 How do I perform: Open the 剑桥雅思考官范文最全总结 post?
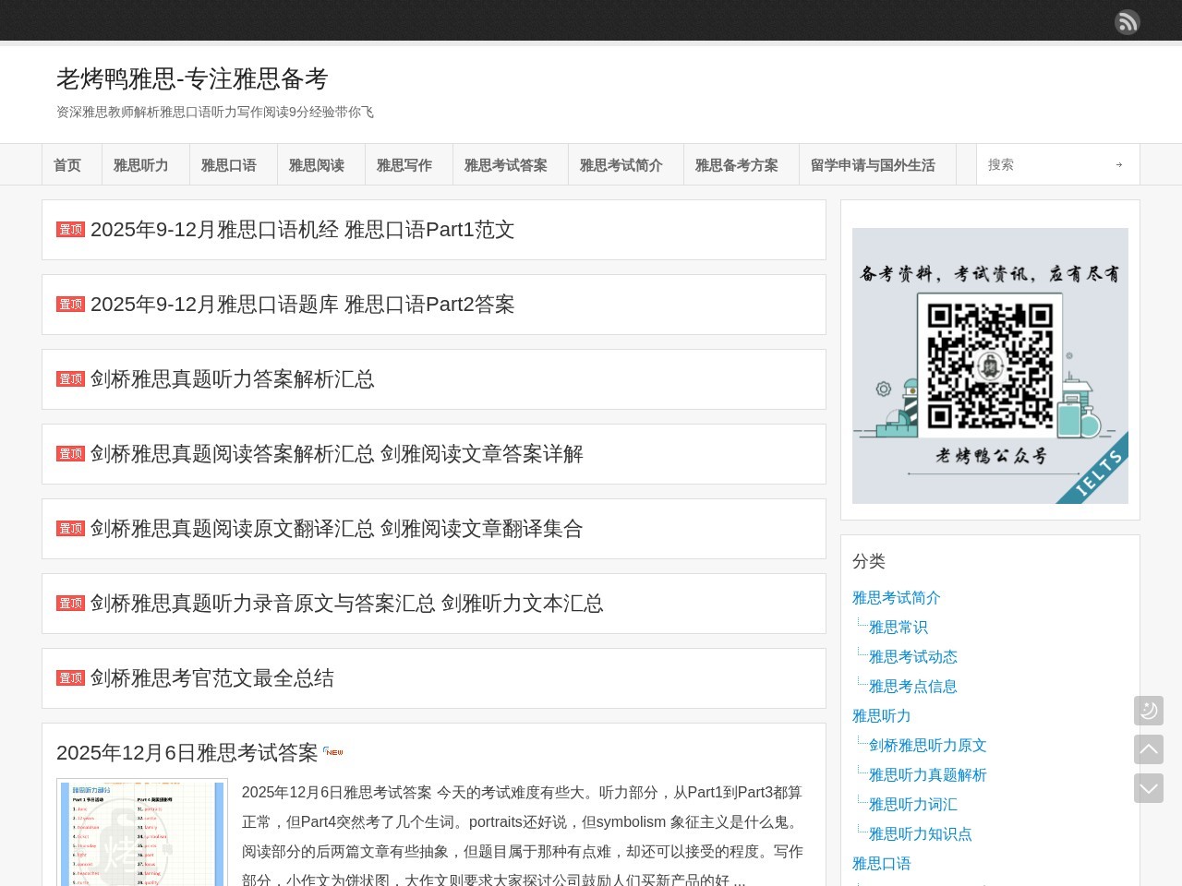coord(211,678)
